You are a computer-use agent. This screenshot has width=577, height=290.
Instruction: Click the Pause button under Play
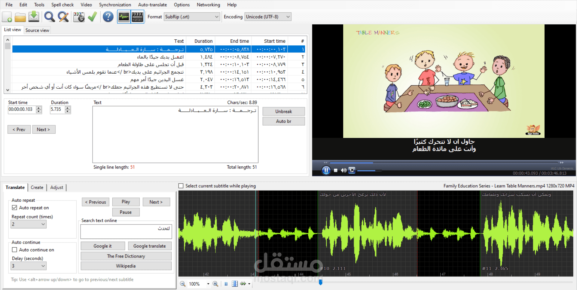coord(126,212)
